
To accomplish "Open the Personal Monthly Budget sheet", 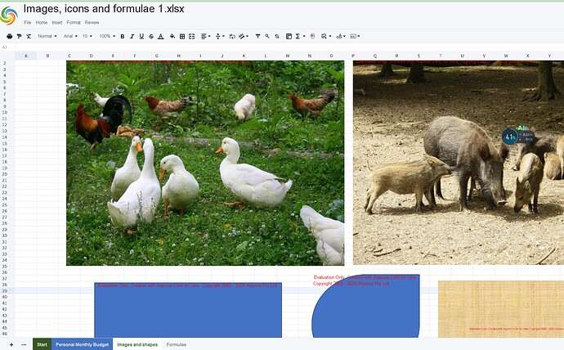I will click(x=82, y=344).
